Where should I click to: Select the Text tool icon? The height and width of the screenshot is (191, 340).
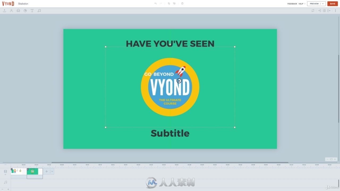(32, 11)
